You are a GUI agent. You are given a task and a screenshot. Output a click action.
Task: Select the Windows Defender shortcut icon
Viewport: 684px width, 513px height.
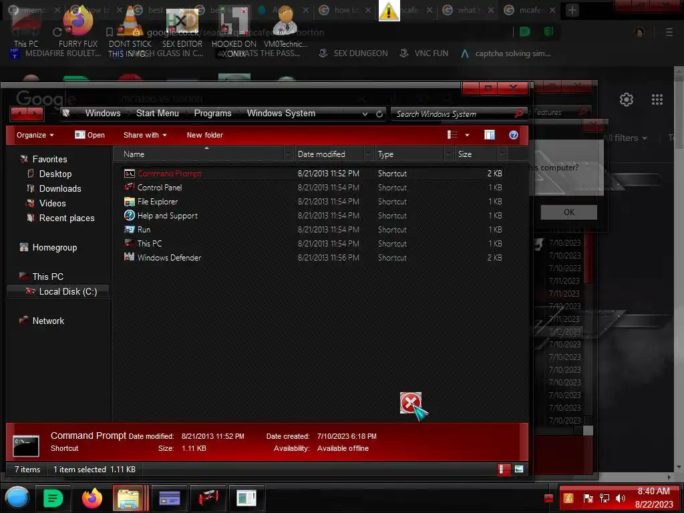pyautogui.click(x=129, y=257)
